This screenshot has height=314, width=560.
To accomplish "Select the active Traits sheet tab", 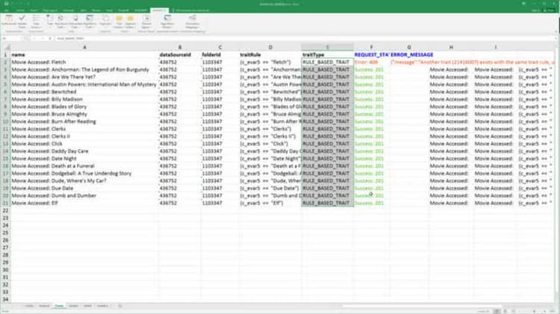I will [x=59, y=306].
